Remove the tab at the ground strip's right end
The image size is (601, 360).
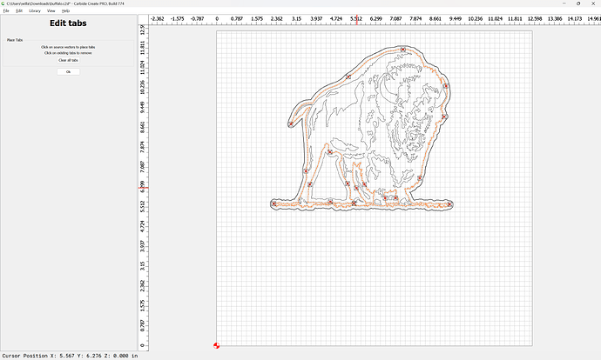point(449,204)
